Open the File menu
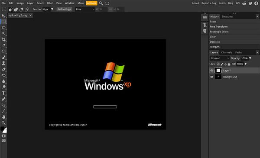 pos(3,3)
